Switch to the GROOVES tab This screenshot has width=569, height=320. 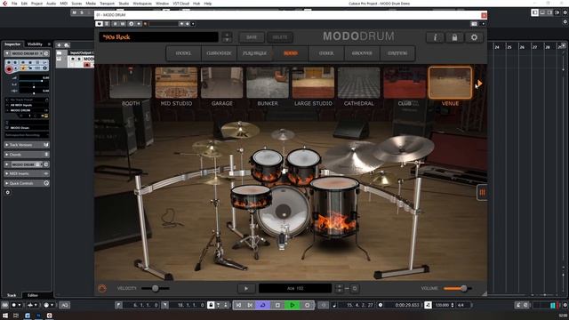(362, 53)
